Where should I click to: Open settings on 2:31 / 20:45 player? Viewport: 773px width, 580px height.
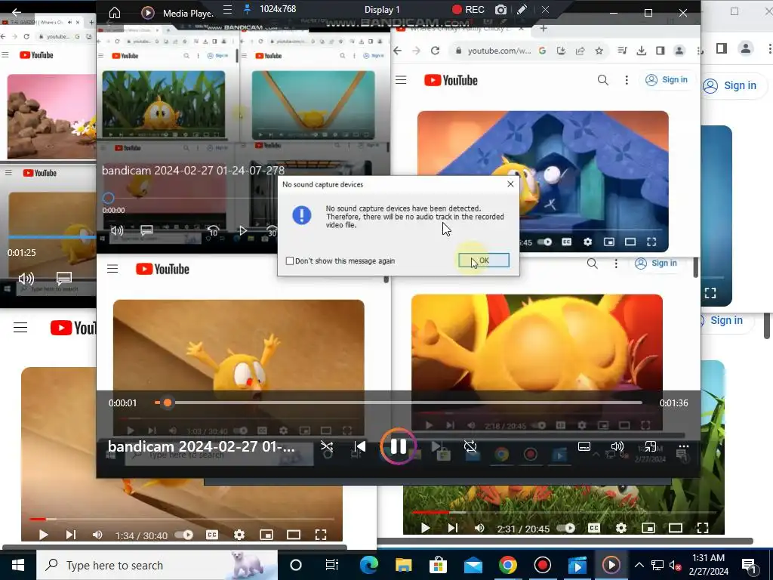pos(621,528)
